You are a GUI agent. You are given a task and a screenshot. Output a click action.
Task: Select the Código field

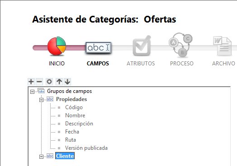74,107
